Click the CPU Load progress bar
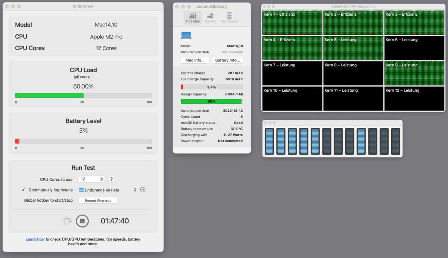 coord(83,95)
